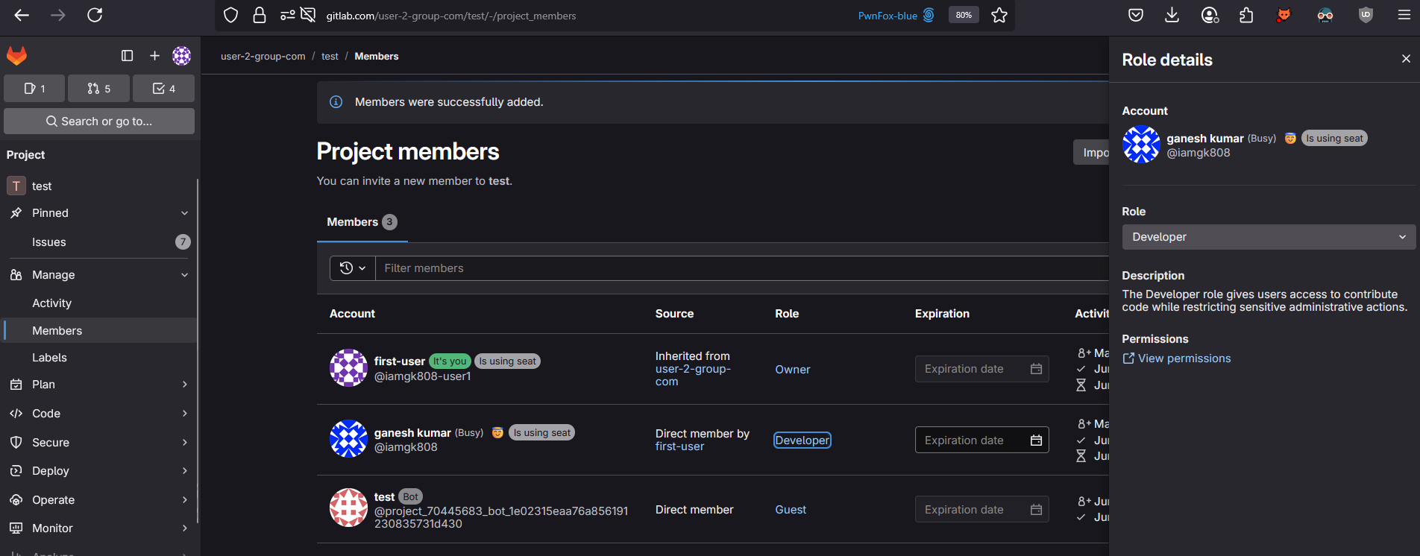This screenshot has height=556, width=1420.
Task: Open merge requests counter showing 5
Action: click(98, 89)
